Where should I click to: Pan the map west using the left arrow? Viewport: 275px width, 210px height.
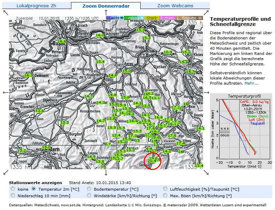pos(5,93)
